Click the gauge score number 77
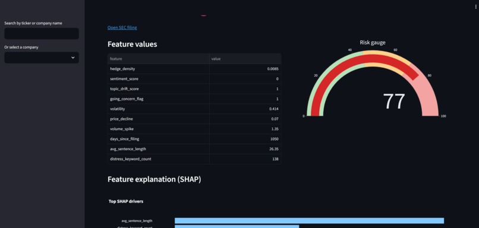The image size is (479, 228). click(394, 102)
